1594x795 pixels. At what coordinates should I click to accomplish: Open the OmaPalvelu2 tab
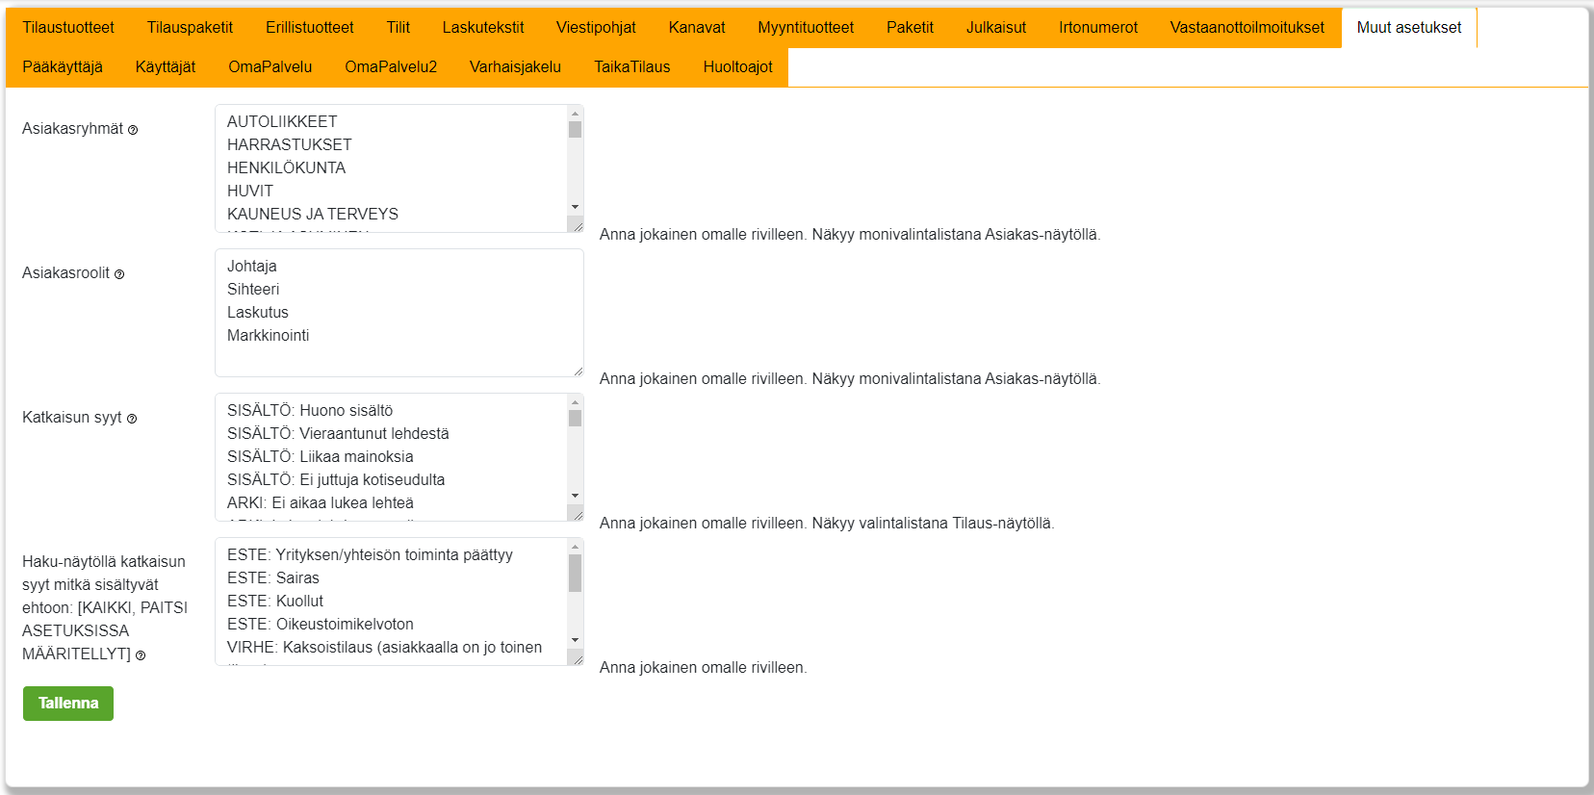[391, 67]
